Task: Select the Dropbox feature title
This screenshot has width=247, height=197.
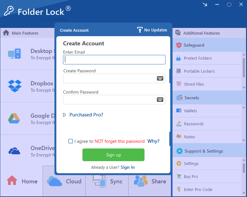Action: pyautogui.click(x=42, y=83)
